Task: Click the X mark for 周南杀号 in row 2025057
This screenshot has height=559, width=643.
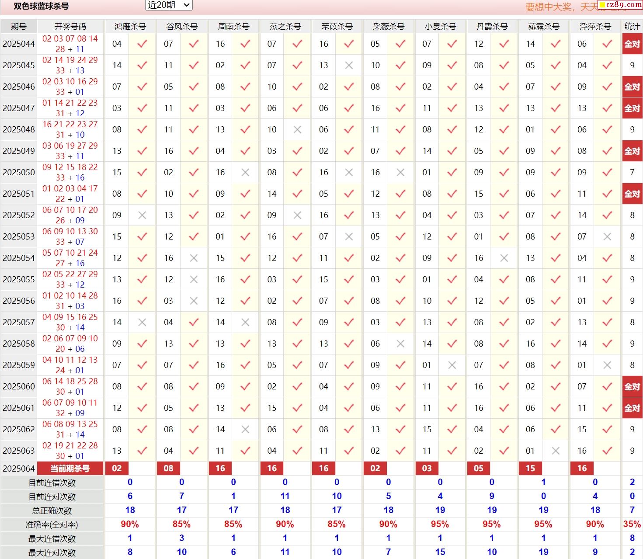Action: point(245,322)
